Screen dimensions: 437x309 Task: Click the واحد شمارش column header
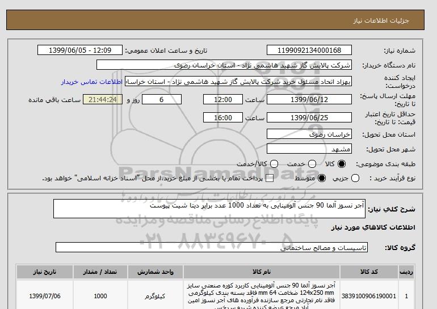[x=156, y=272]
